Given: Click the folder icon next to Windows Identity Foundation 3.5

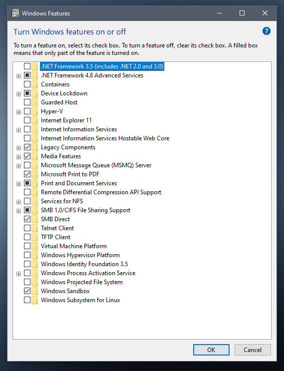Looking at the screenshot, I should click(x=34, y=264).
